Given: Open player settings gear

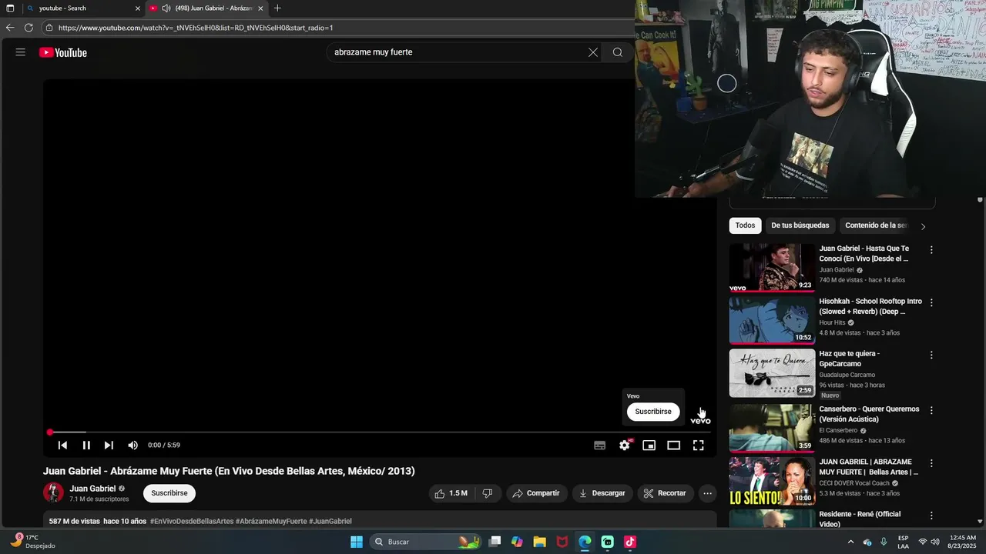Looking at the screenshot, I should [x=625, y=446].
